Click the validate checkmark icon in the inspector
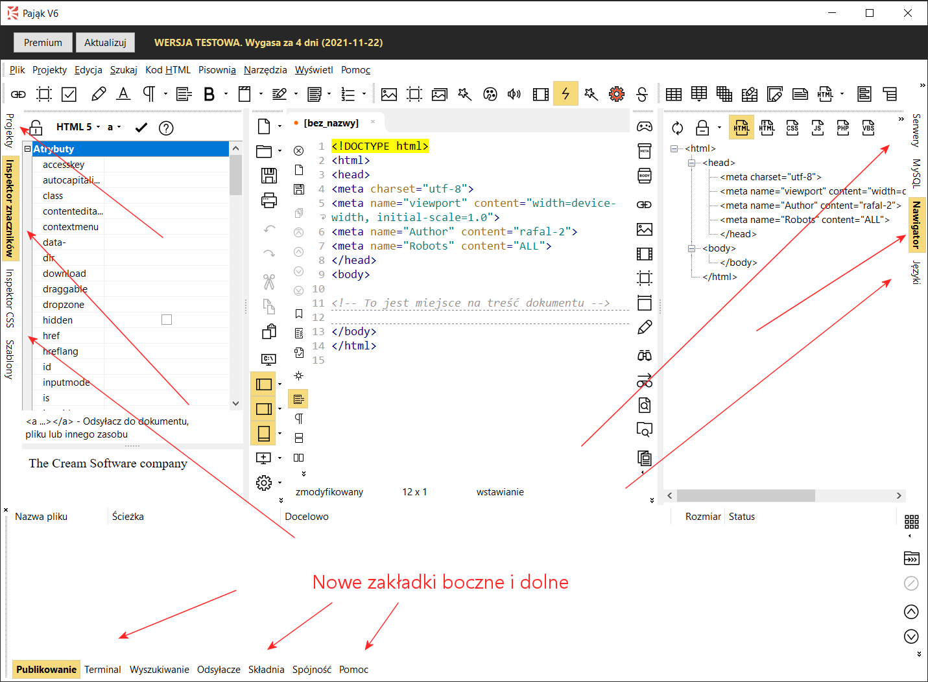The image size is (928, 682). pos(141,128)
